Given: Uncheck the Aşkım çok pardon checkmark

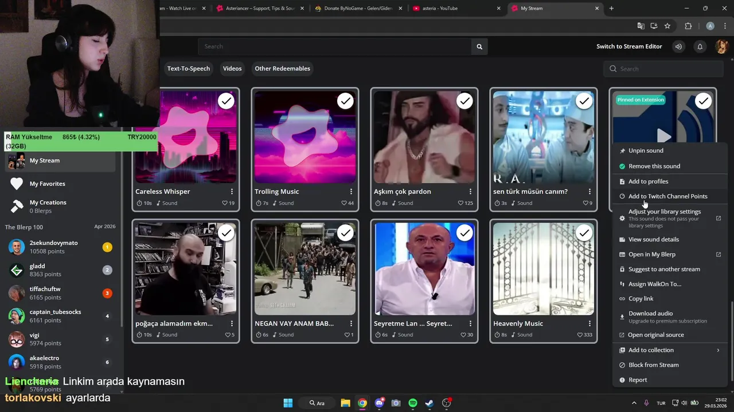Looking at the screenshot, I should coord(464,101).
